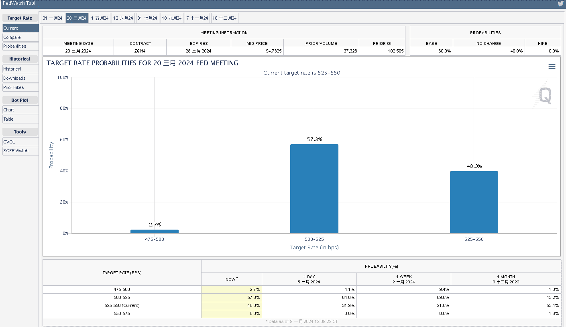Go to the 18 十二月24 meeting tab
Image resolution: width=566 pixels, height=327 pixels.
click(x=225, y=18)
